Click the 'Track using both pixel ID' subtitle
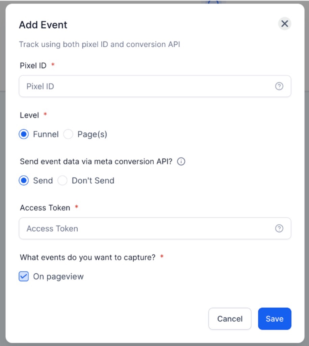The width and height of the screenshot is (309, 346). [x=99, y=45]
